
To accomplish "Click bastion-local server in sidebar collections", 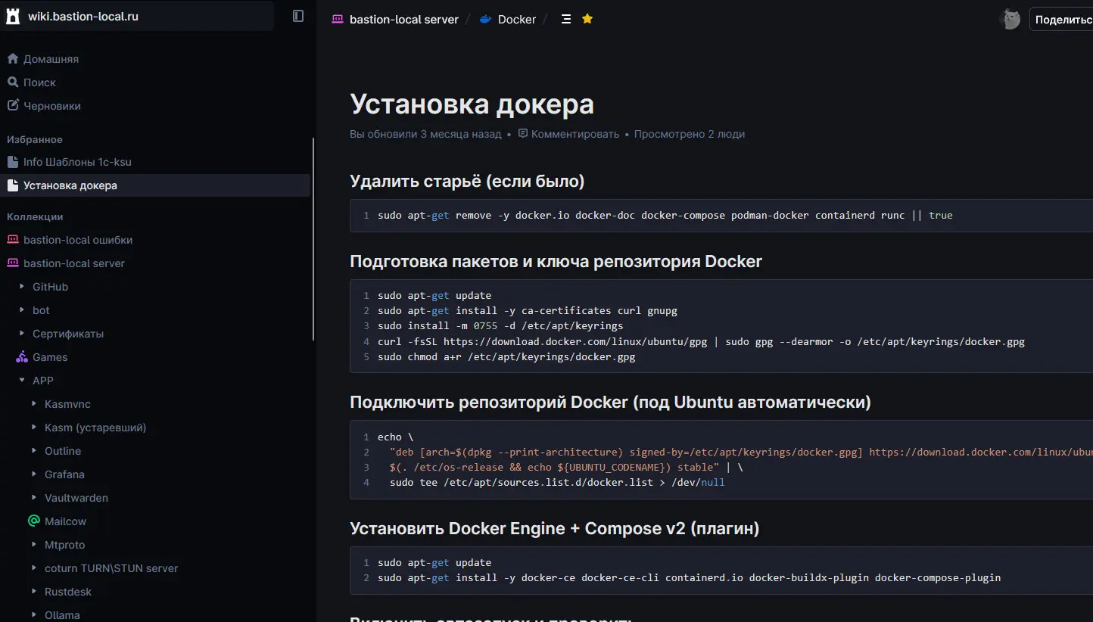I will pyautogui.click(x=74, y=263).
